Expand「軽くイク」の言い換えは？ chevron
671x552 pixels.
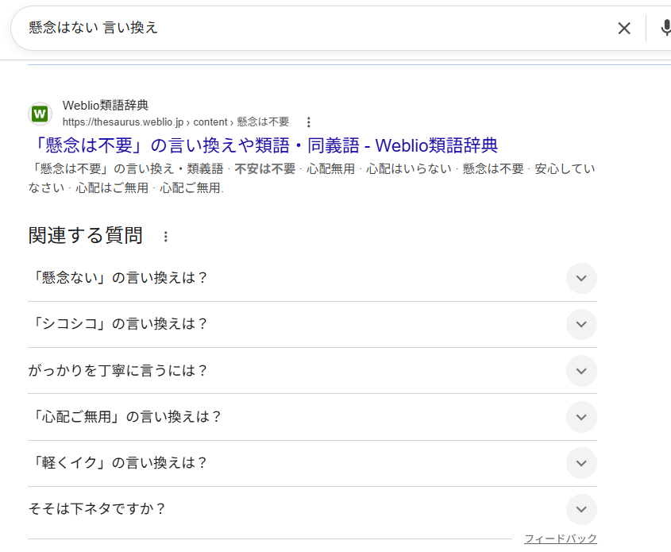pos(581,463)
